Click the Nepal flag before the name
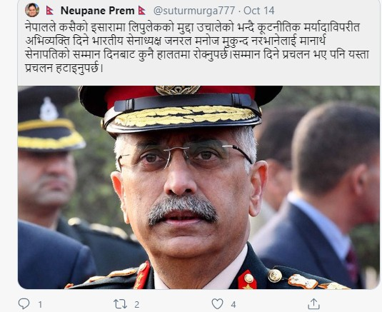The height and width of the screenshot is (312, 382). pyautogui.click(x=50, y=11)
